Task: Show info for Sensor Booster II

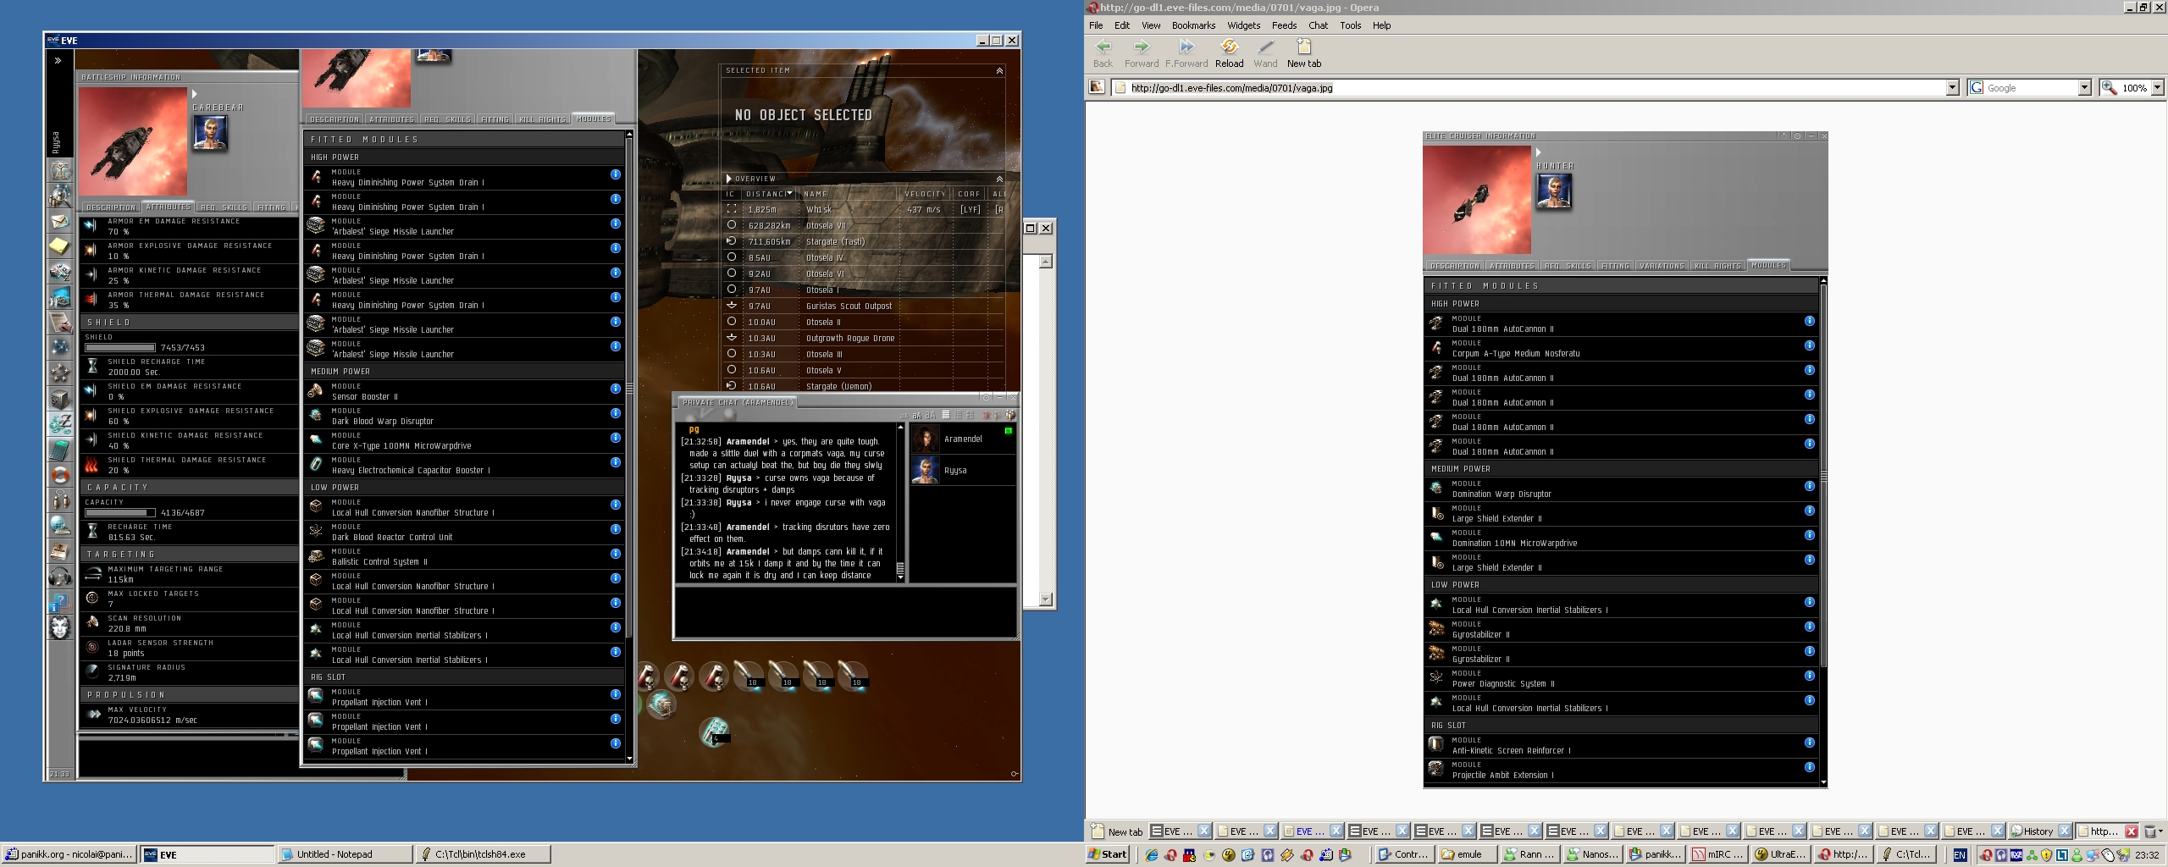Action: 616,389
